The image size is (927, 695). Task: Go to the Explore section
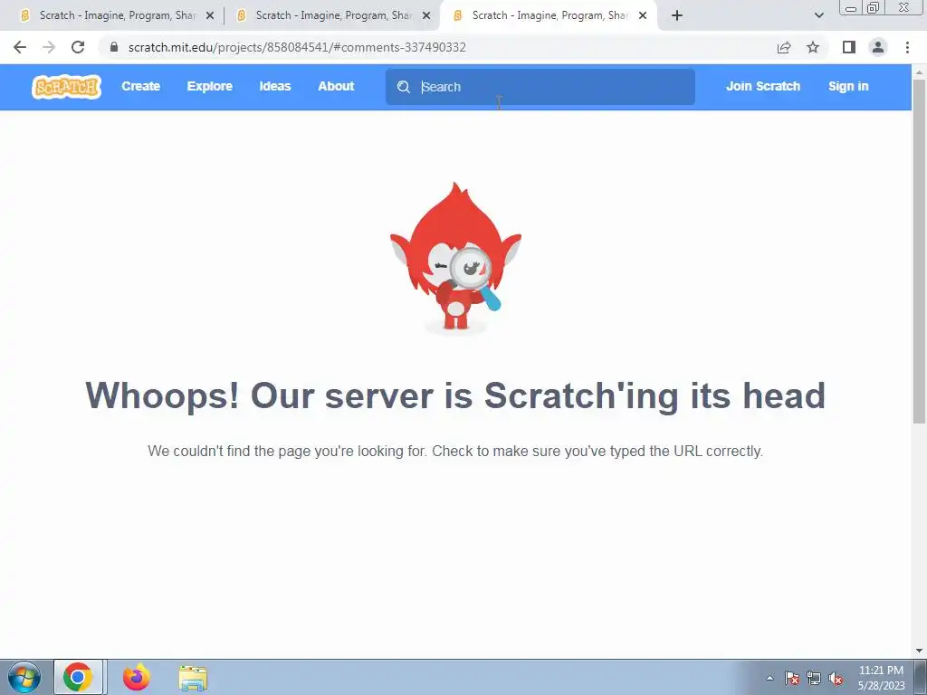click(210, 86)
